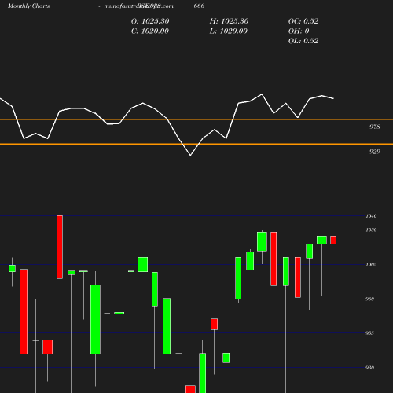Select the open value 'O: 1025.30'
This screenshot has width=393, height=393.
pyautogui.click(x=150, y=21)
